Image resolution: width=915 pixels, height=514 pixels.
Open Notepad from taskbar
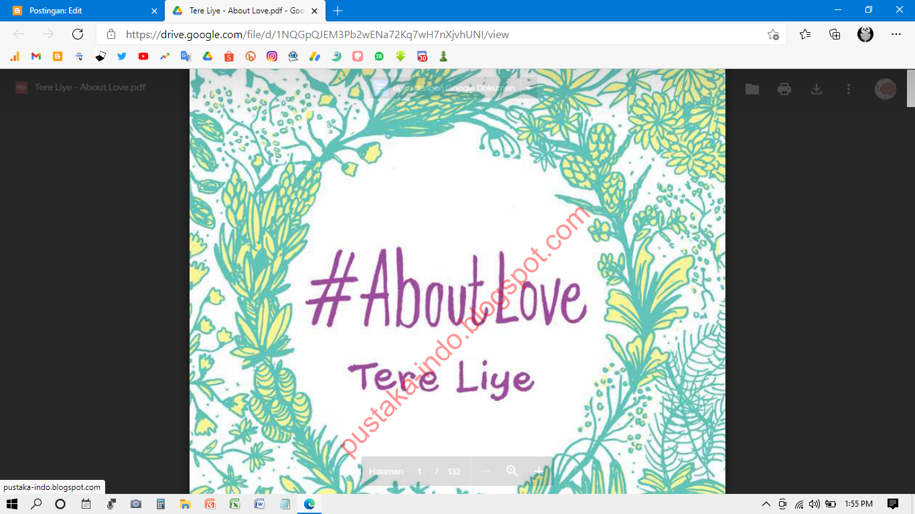285,504
